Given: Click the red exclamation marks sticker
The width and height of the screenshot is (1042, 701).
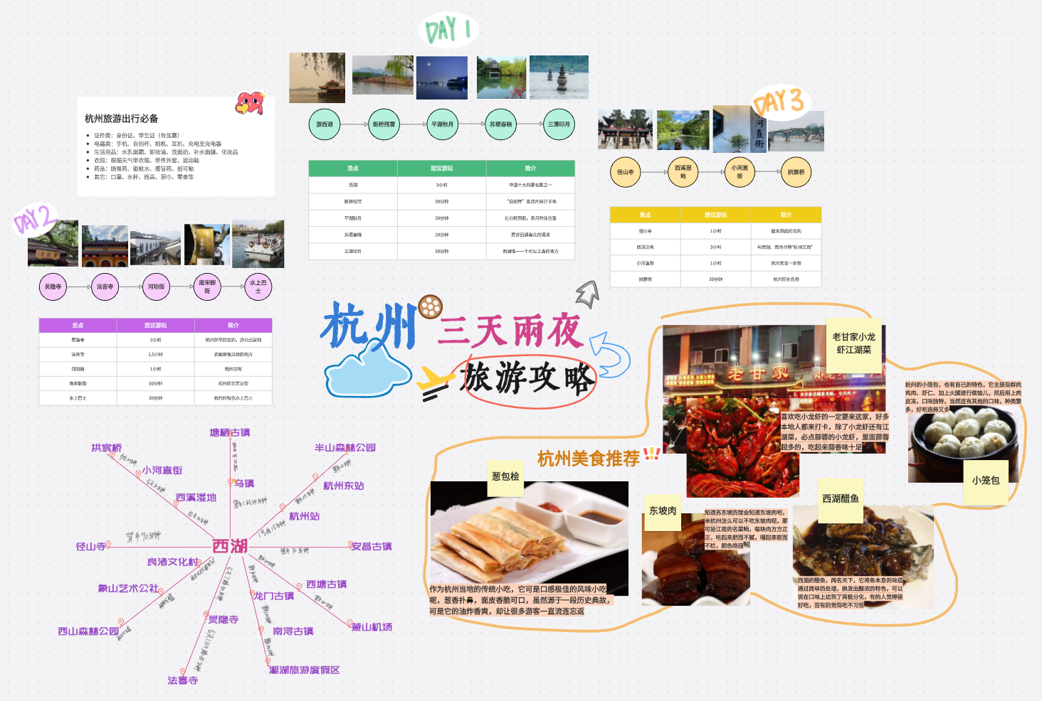Looking at the screenshot, I should point(651,454).
